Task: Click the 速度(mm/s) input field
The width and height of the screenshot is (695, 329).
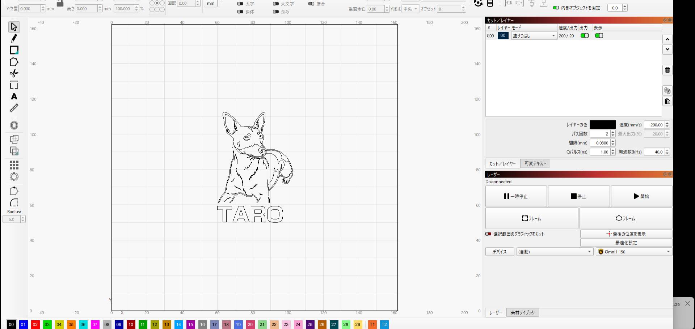Action: coord(654,125)
